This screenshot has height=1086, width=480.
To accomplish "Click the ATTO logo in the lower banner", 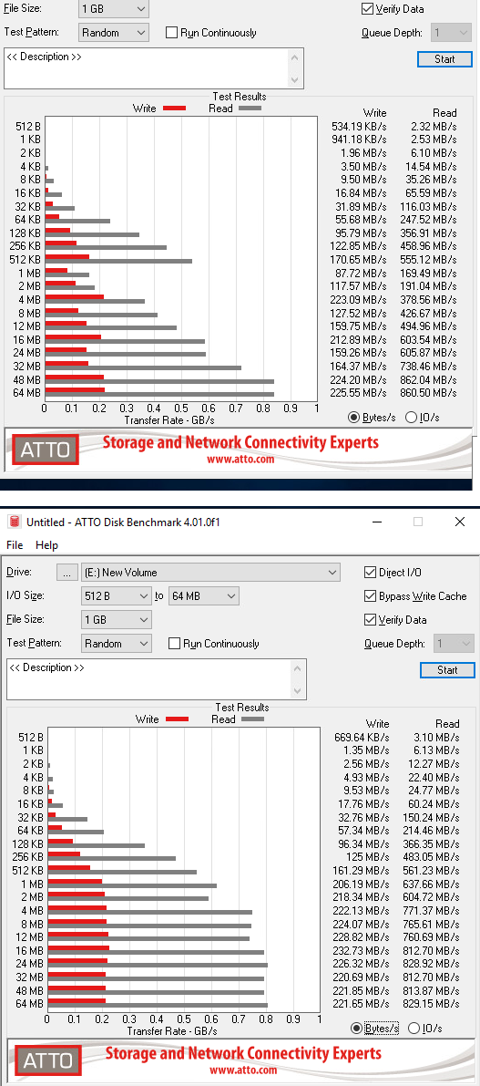I will pos(47,1060).
